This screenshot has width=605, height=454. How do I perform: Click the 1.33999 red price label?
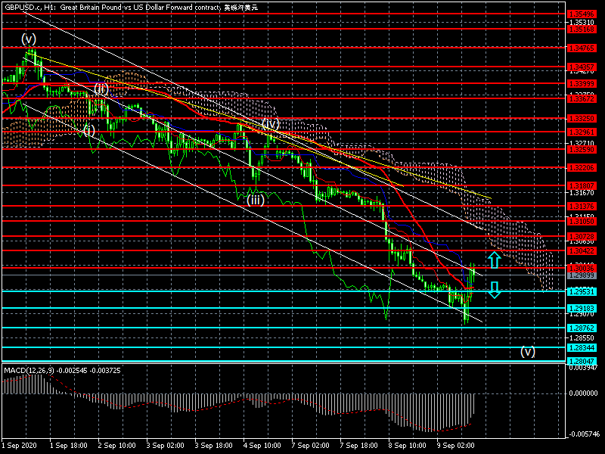click(x=582, y=84)
